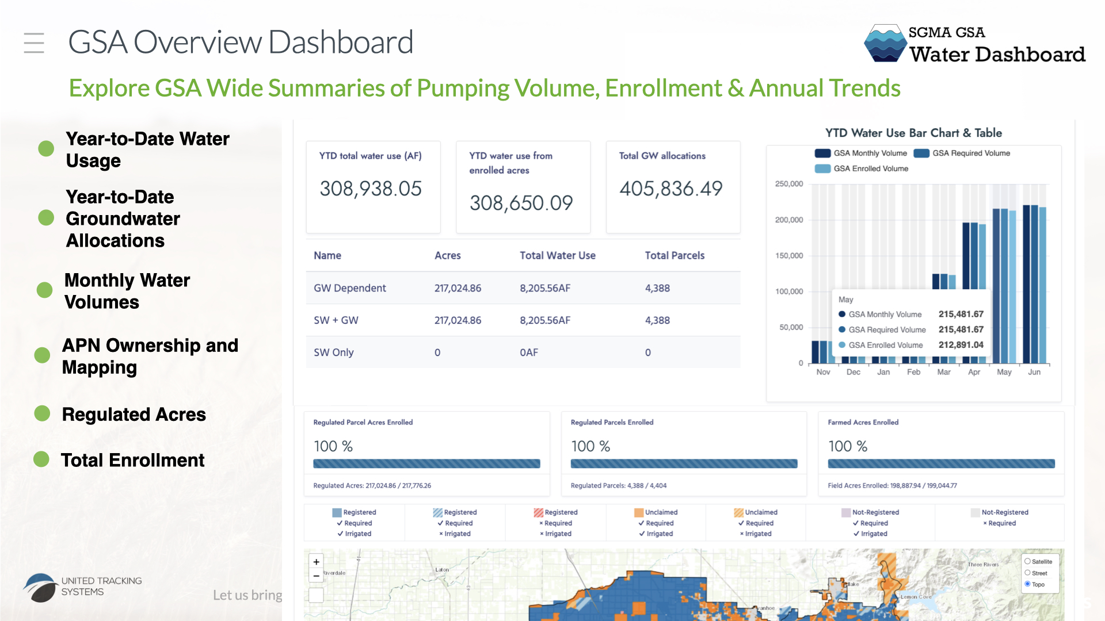
Task: Select the GW Dependent table row
Action: click(523, 288)
